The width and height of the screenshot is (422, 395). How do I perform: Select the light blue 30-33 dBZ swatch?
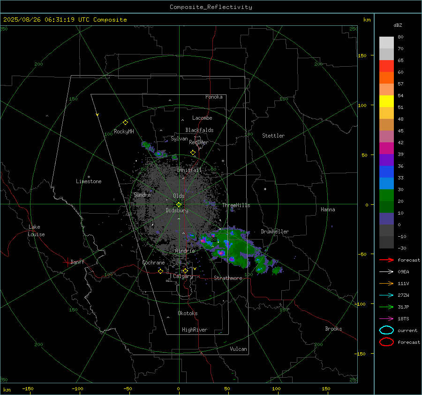pos(386,183)
